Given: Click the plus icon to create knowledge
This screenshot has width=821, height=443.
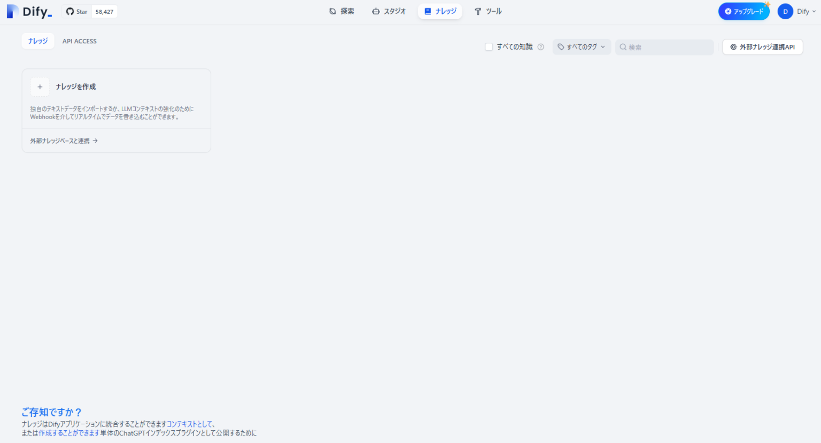Looking at the screenshot, I should (40, 87).
